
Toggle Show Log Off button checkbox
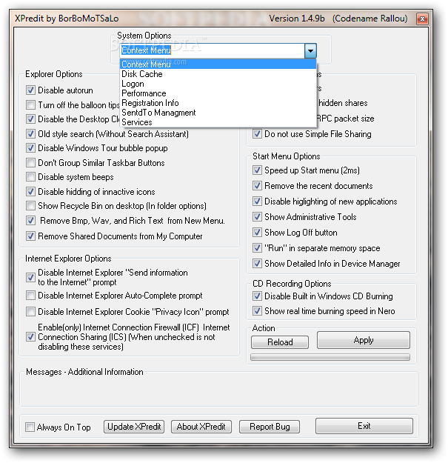[x=257, y=233]
